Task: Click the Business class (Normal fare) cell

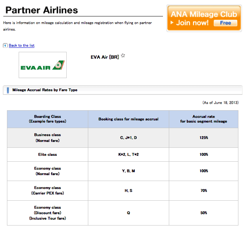Action: tap(48, 138)
